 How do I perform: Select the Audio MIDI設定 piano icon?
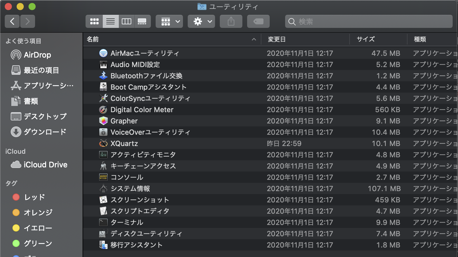pos(103,64)
